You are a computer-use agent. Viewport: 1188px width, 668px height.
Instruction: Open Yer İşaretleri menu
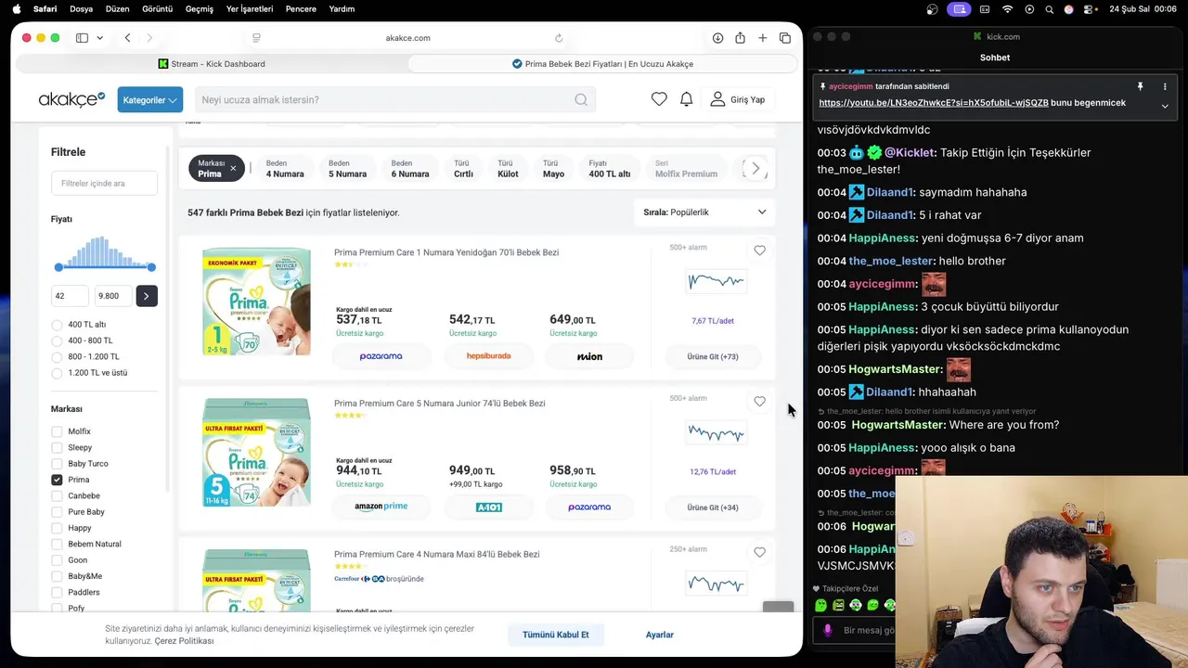[x=250, y=9]
